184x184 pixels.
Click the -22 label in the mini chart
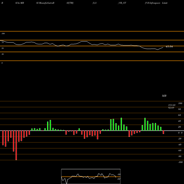[x=119, y=179]
